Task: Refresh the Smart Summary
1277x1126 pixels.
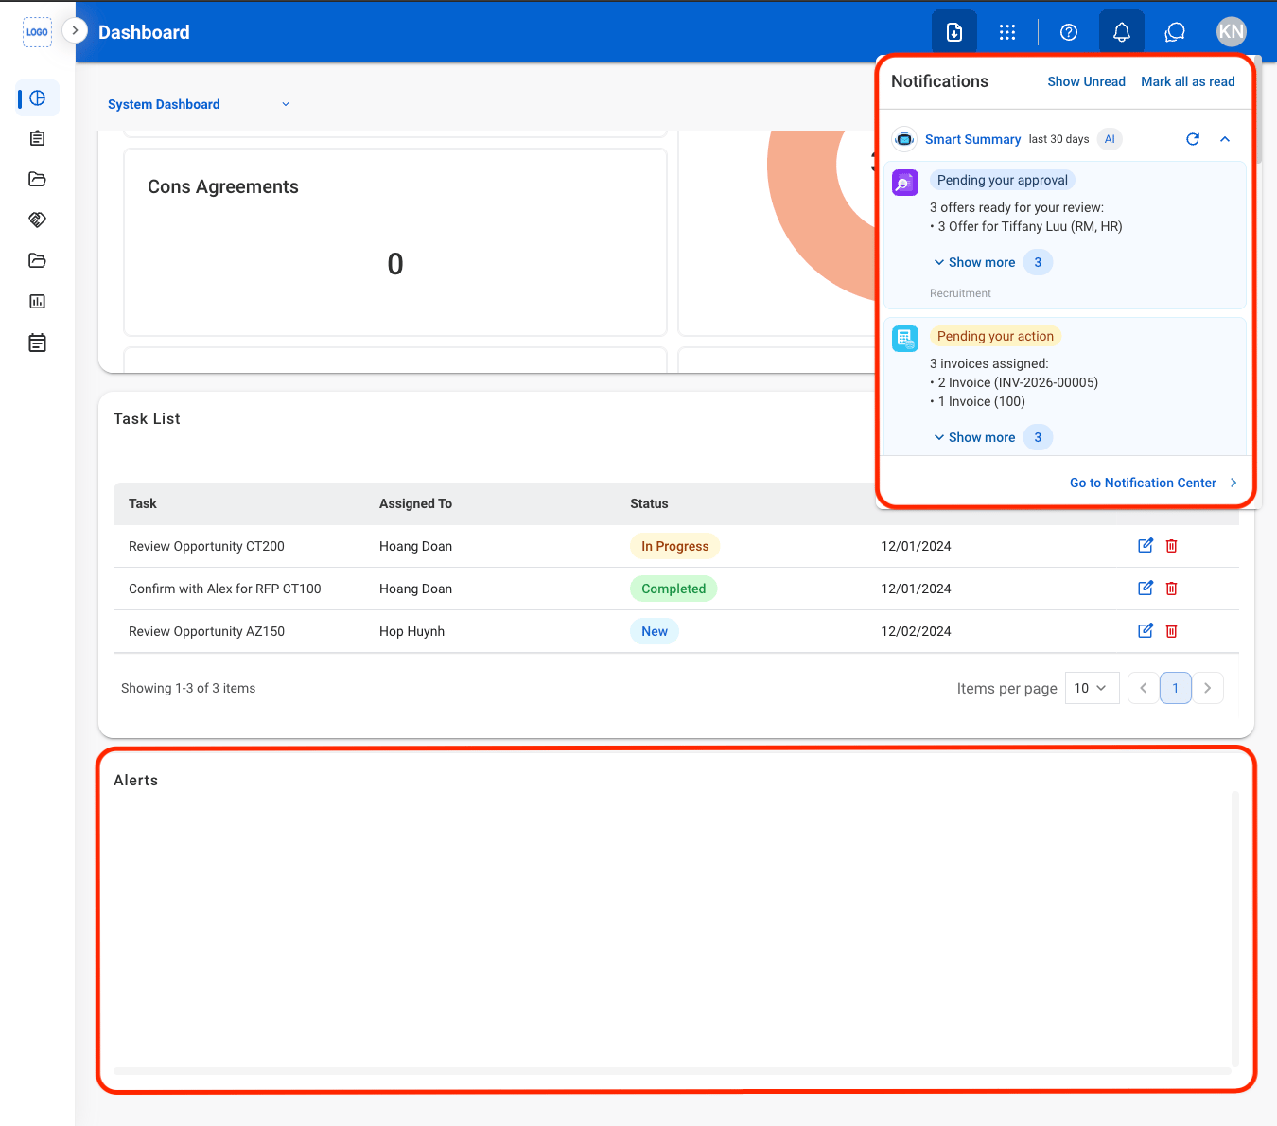Action: click(1193, 139)
